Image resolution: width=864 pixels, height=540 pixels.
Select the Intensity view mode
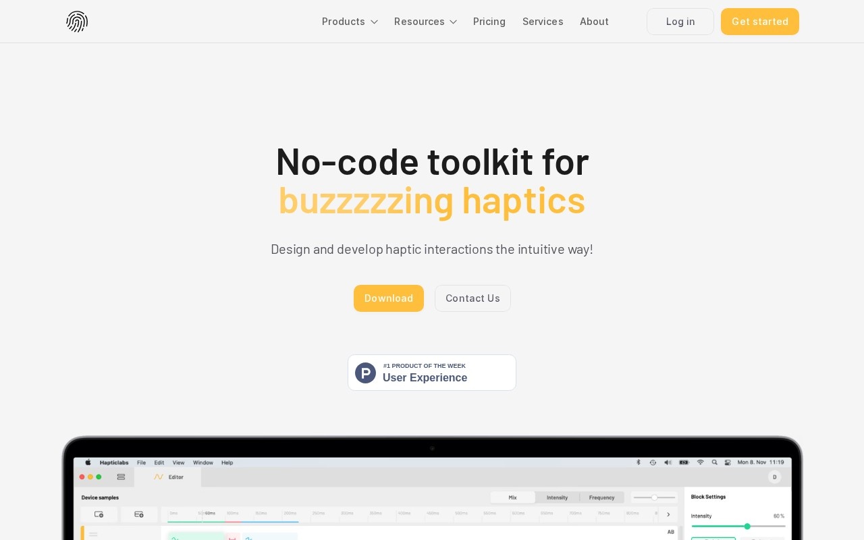point(558,497)
